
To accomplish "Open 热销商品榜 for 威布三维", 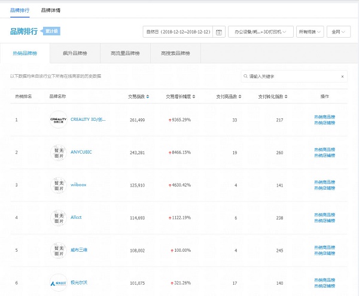I will [x=324, y=248].
